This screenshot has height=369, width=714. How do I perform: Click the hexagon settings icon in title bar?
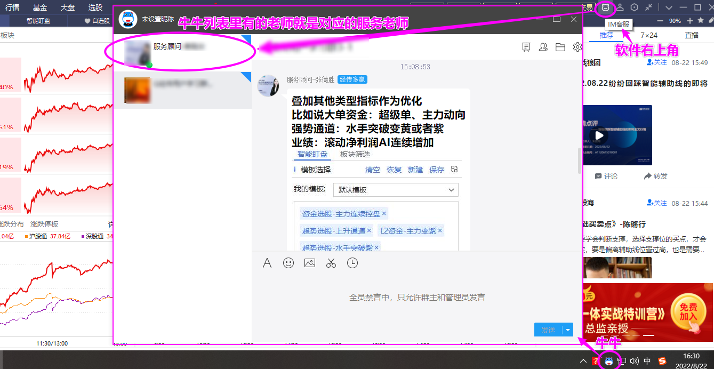tap(634, 7)
